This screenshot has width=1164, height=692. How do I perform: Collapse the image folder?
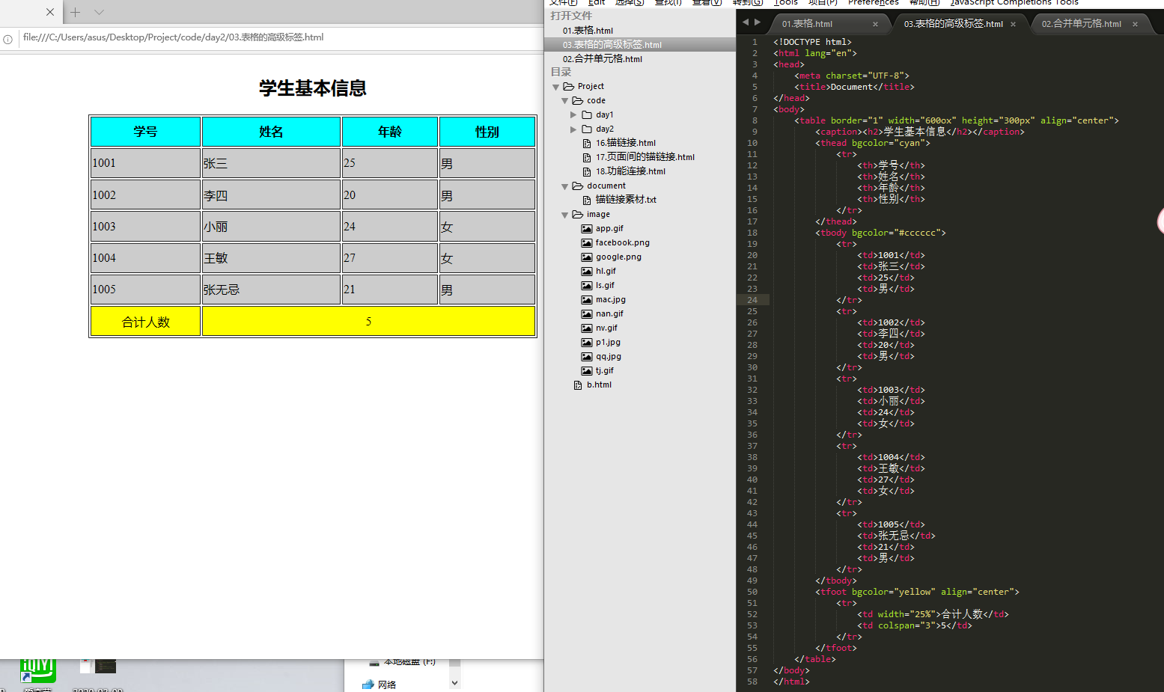[x=565, y=215]
